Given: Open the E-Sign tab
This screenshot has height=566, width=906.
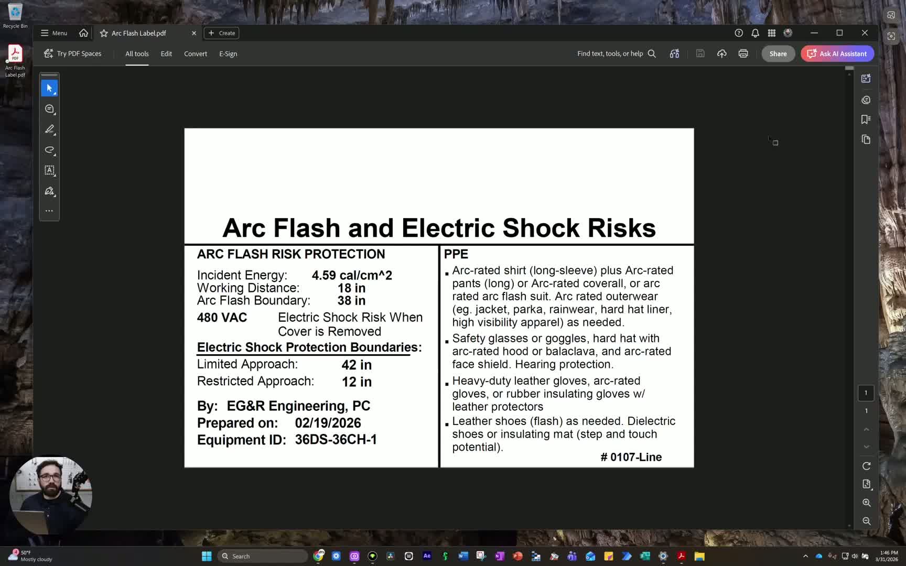Looking at the screenshot, I should pyautogui.click(x=228, y=53).
